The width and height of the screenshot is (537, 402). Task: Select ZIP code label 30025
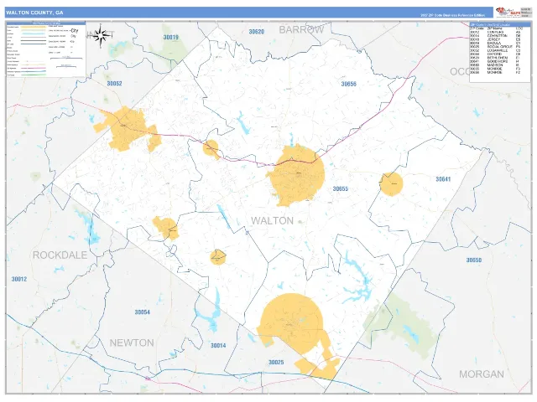point(276,362)
